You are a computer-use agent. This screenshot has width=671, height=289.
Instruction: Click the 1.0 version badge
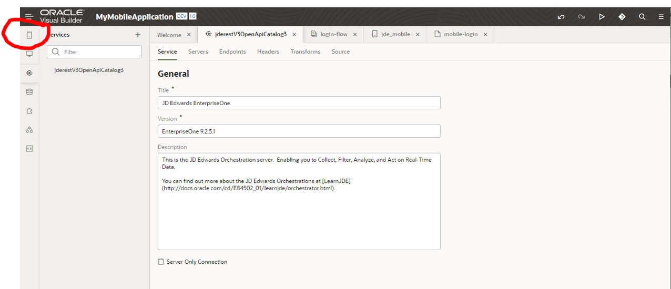coord(192,17)
